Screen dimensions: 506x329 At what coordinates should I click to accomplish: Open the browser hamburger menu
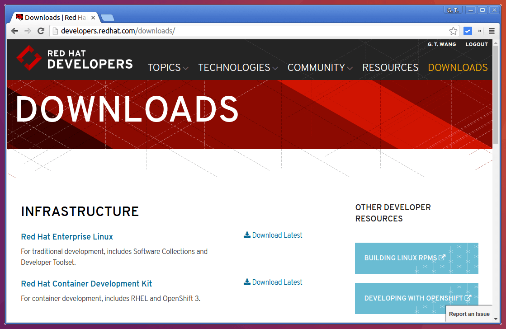pos(492,31)
